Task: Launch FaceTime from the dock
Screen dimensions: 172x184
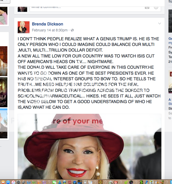Action: (54, 182)
